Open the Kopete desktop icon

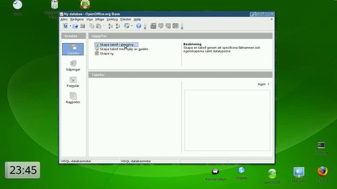[x=242, y=173]
